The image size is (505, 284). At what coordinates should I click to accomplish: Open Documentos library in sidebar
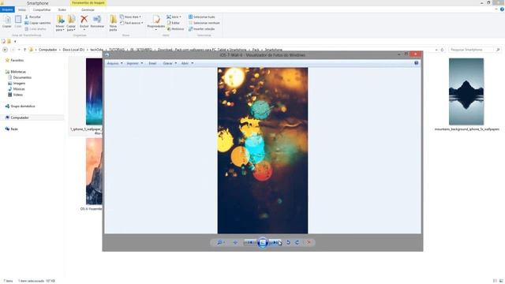pos(20,77)
